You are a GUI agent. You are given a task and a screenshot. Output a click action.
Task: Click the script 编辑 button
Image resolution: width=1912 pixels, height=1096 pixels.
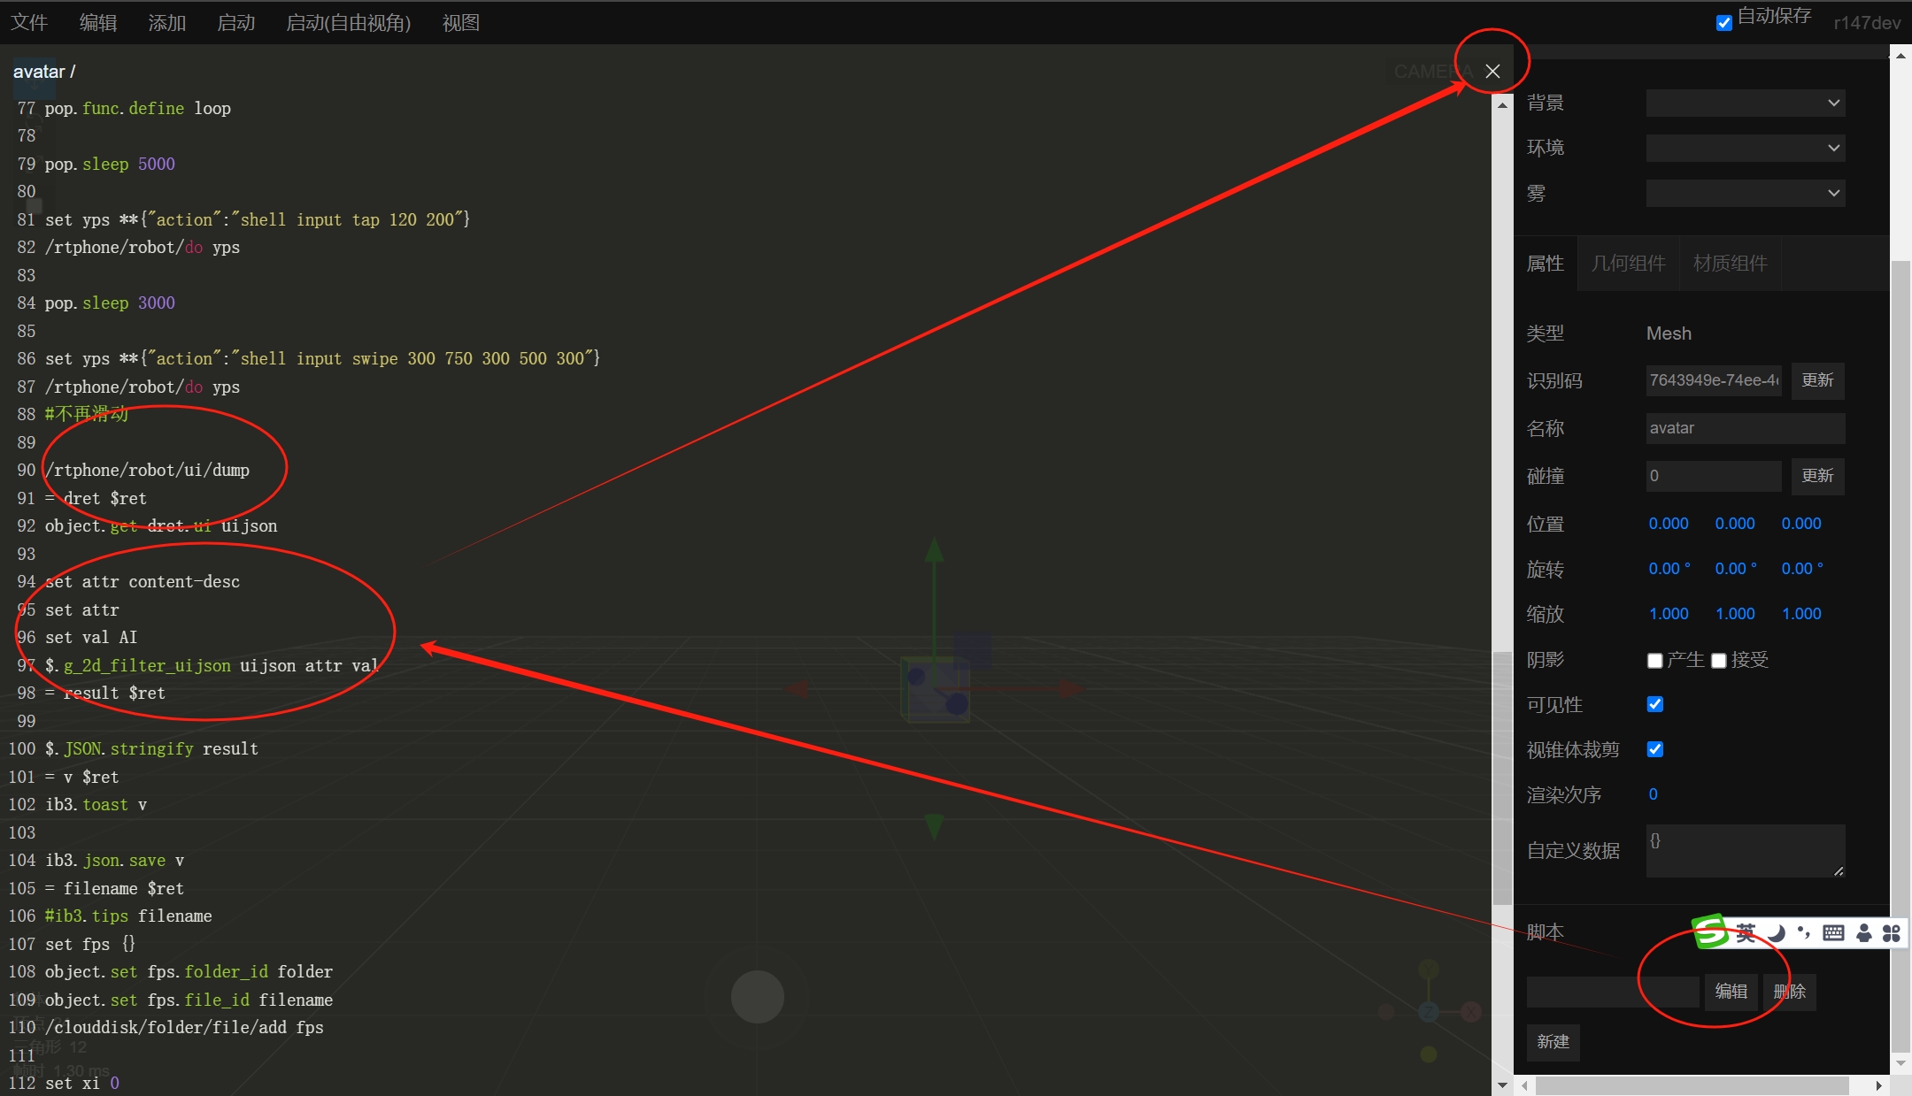[x=1731, y=992]
